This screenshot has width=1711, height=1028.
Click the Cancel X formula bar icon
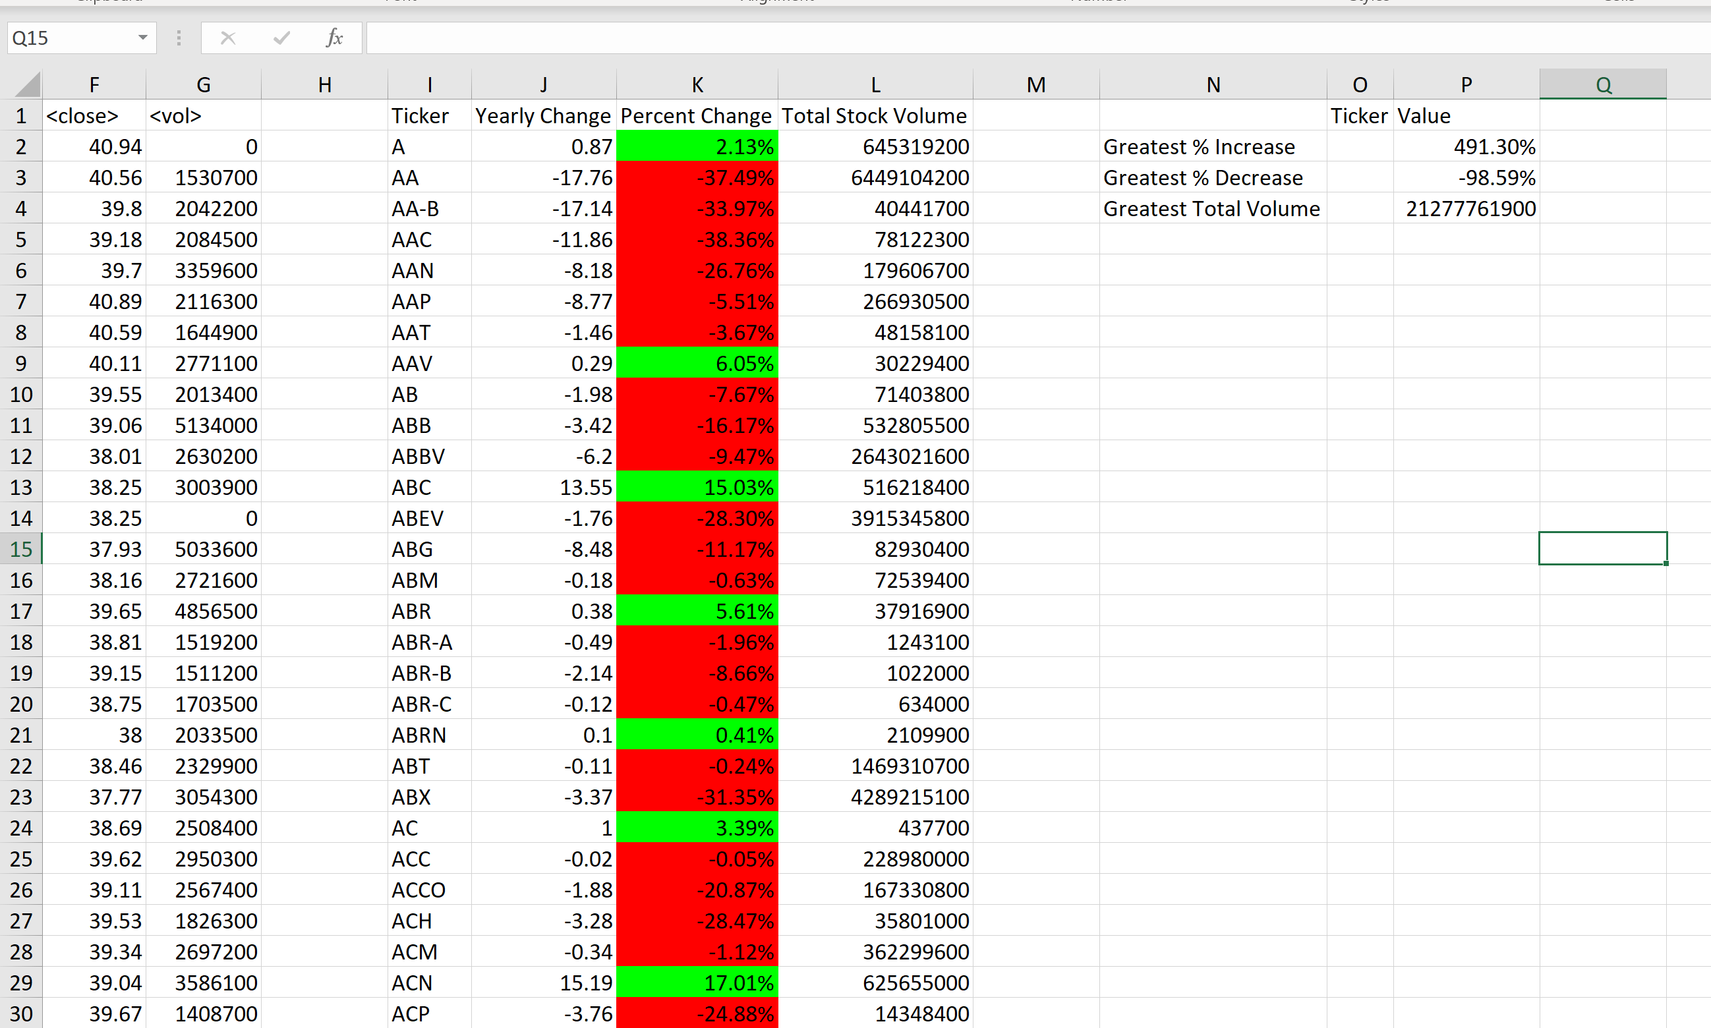[228, 38]
